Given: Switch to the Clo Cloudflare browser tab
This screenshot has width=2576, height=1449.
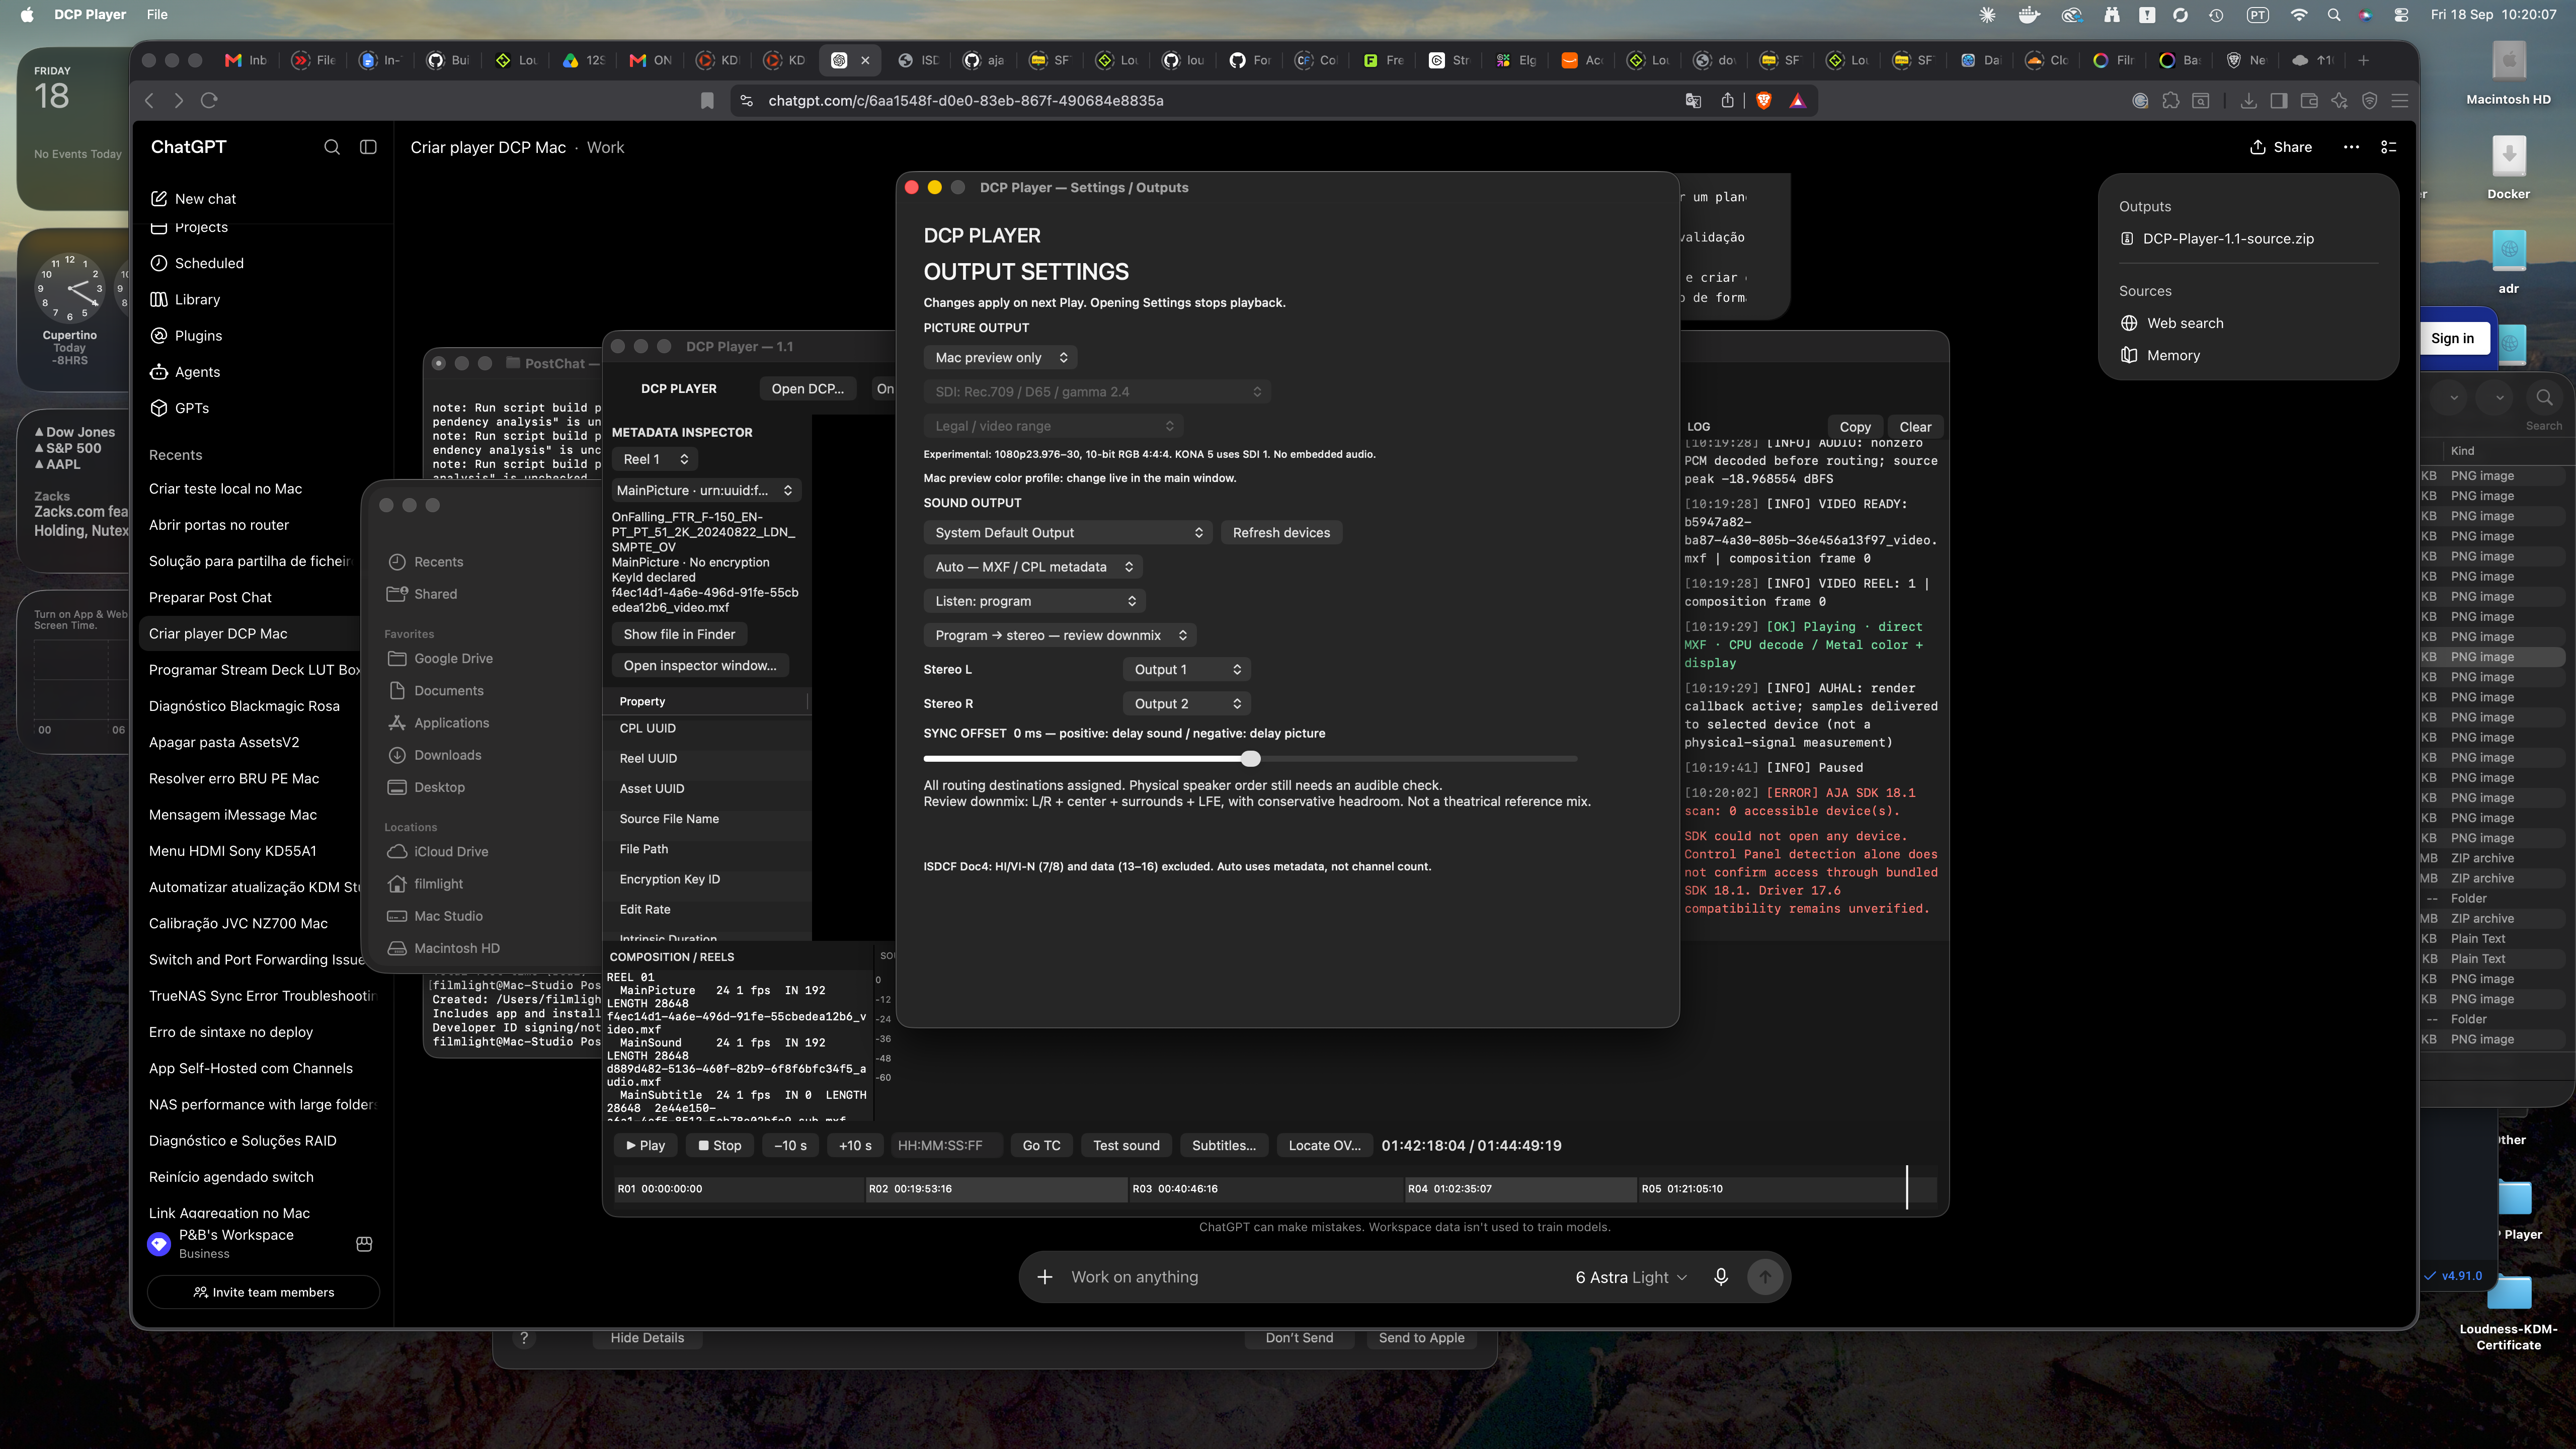Looking at the screenshot, I should (x=2048, y=60).
